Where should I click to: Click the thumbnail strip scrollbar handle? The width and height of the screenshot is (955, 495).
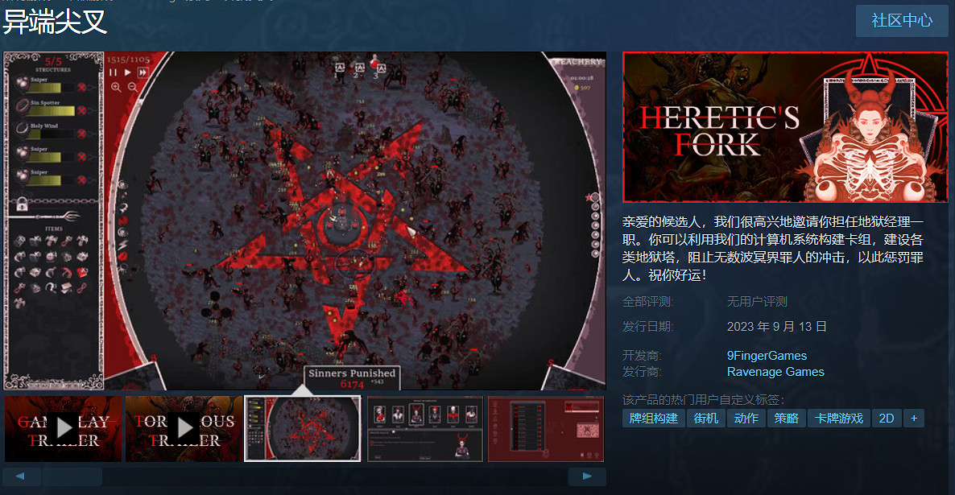(72, 476)
